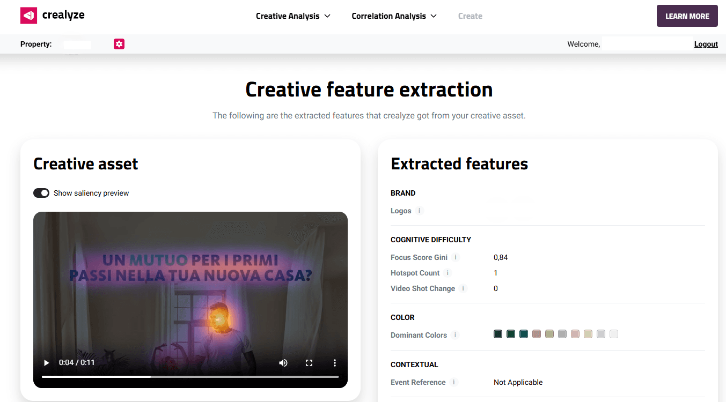726x402 pixels.
Task: Open video more options menu
Action: click(x=335, y=363)
